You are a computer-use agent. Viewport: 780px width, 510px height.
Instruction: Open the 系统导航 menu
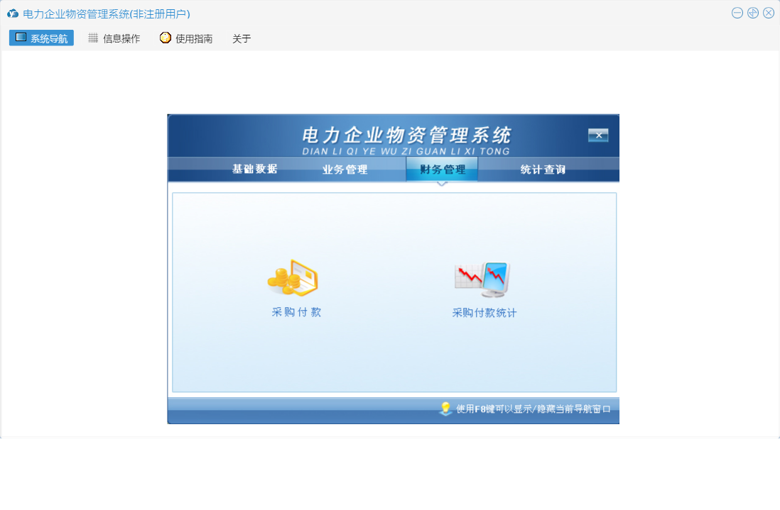(41, 38)
